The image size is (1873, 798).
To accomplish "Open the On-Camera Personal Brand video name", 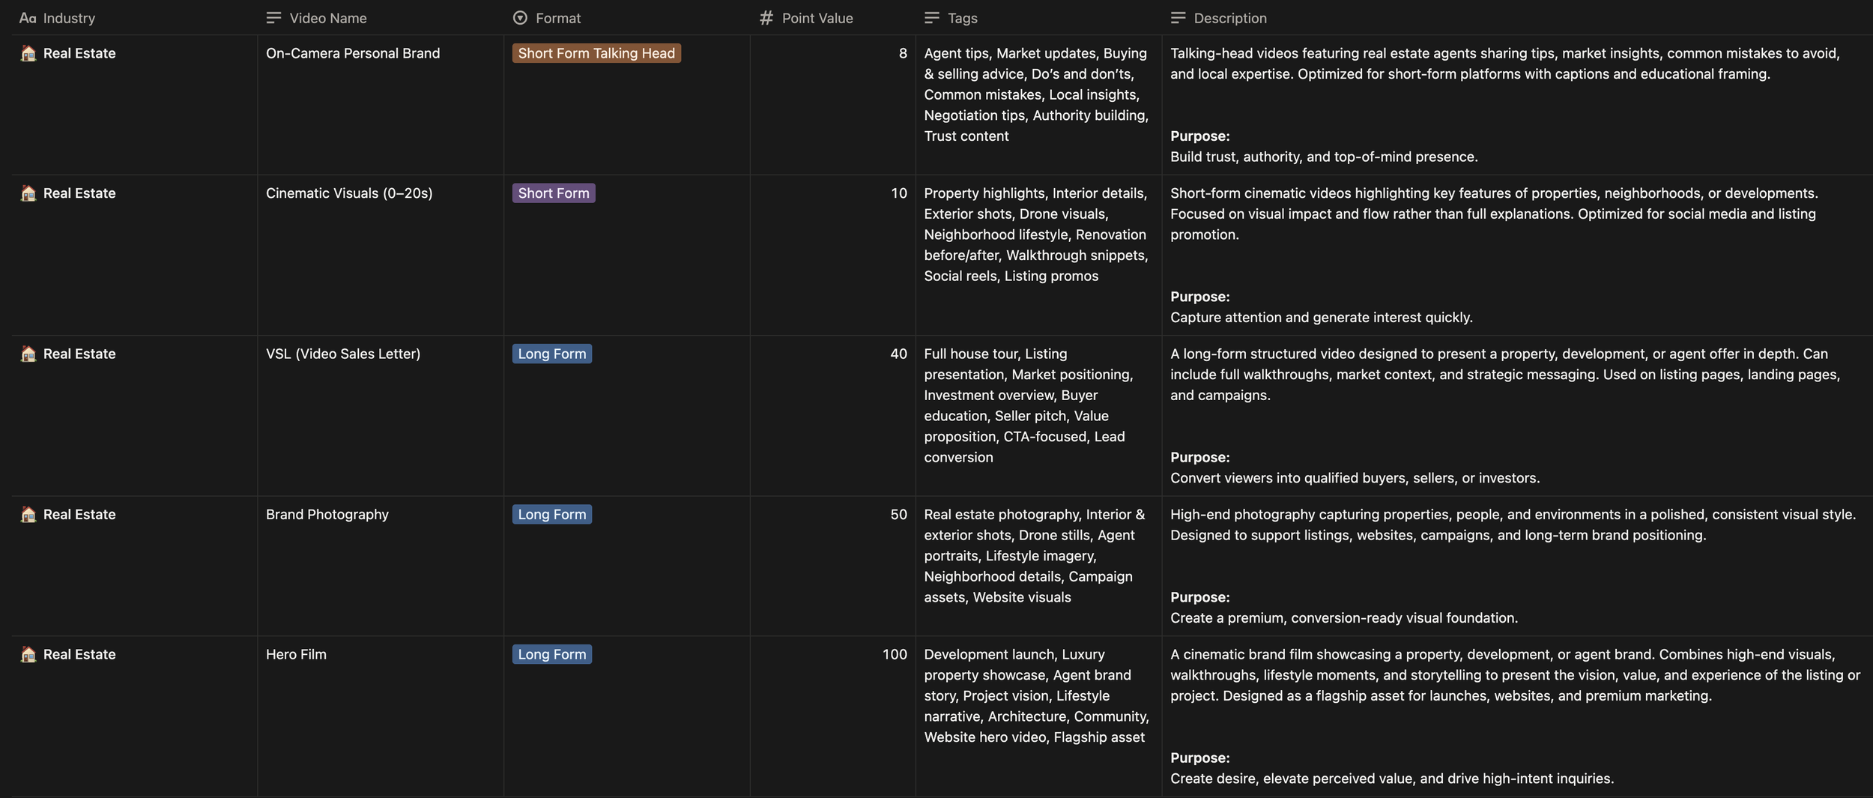I will [x=353, y=53].
